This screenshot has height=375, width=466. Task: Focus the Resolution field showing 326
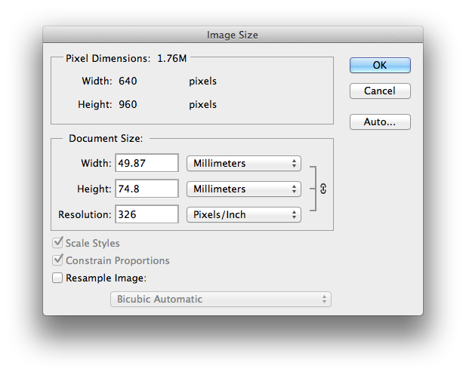click(x=147, y=214)
